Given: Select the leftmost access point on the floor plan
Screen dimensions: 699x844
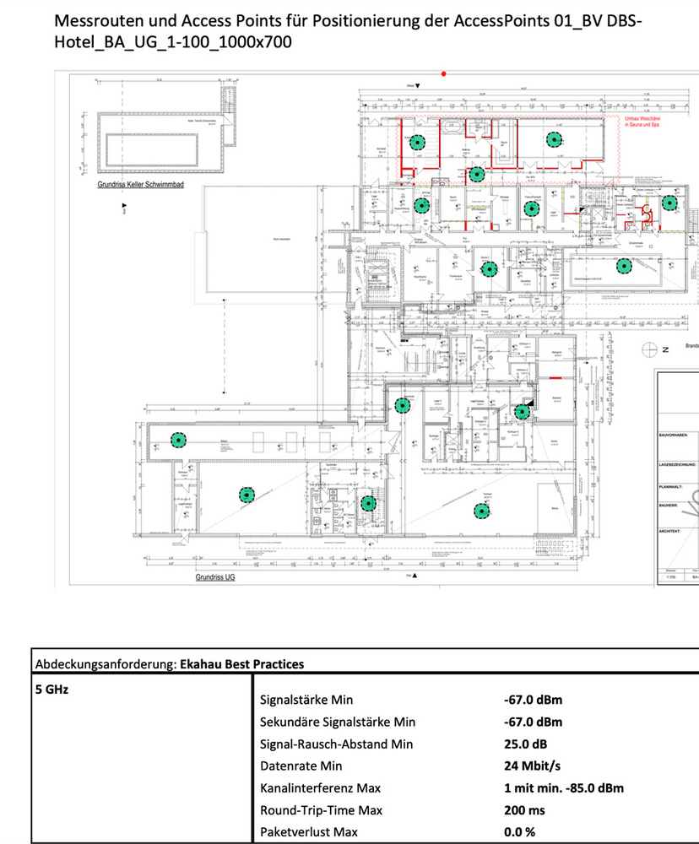Looking at the screenshot, I should click(177, 440).
